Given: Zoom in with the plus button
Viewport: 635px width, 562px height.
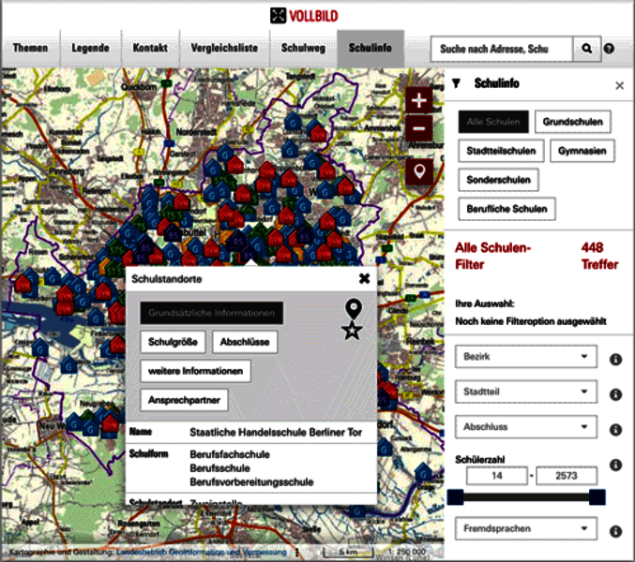Looking at the screenshot, I should tap(419, 100).
